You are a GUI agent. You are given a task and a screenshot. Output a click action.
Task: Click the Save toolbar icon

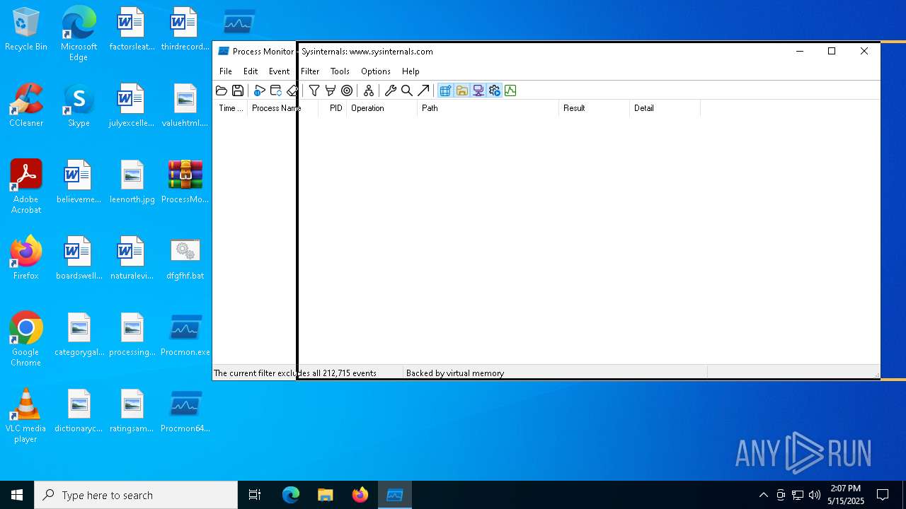[x=238, y=90]
